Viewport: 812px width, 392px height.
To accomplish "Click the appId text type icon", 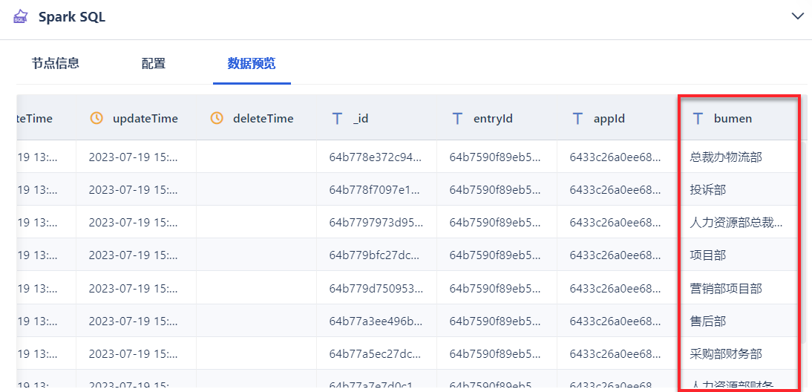I will click(577, 119).
